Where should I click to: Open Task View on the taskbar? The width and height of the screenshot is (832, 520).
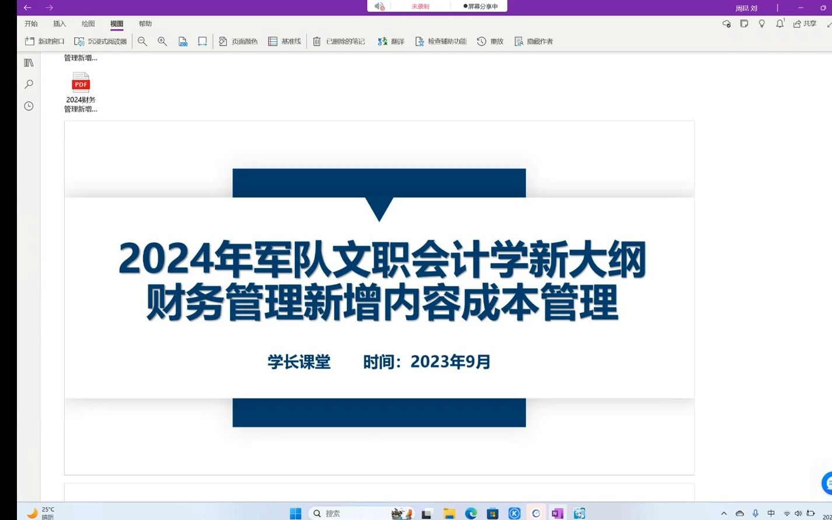(427, 514)
